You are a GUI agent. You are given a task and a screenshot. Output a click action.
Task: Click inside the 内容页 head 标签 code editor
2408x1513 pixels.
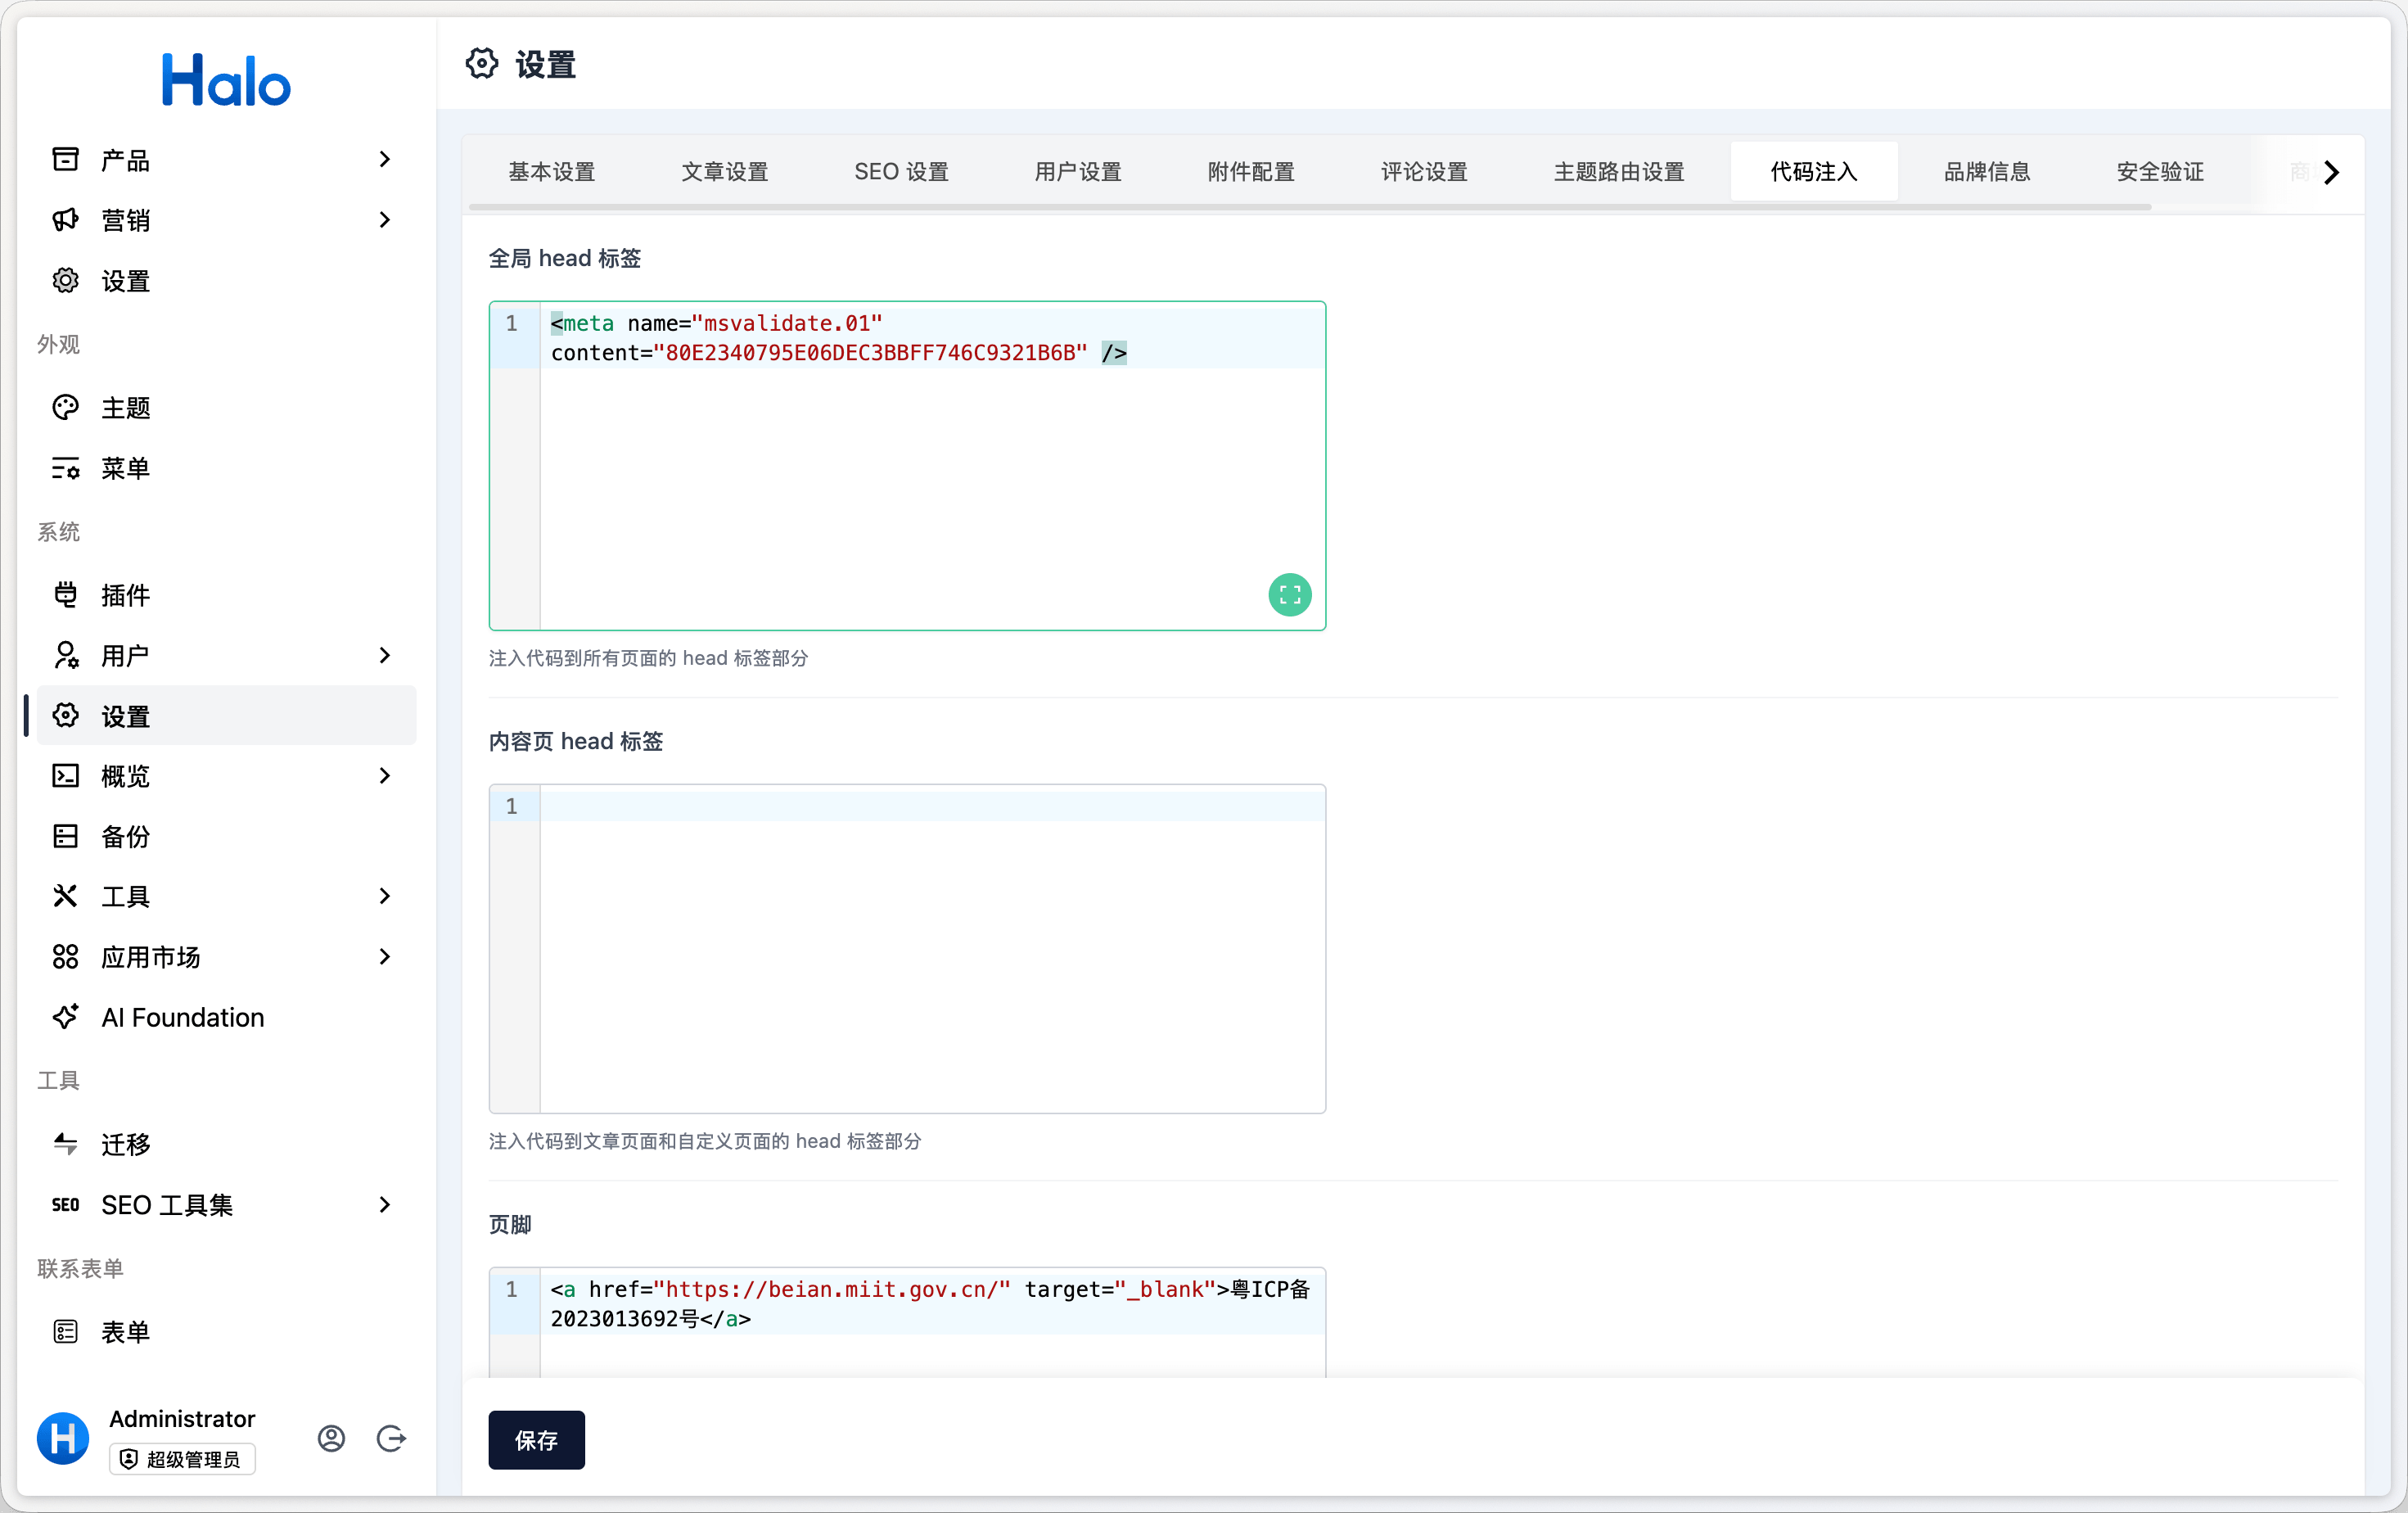(x=907, y=948)
